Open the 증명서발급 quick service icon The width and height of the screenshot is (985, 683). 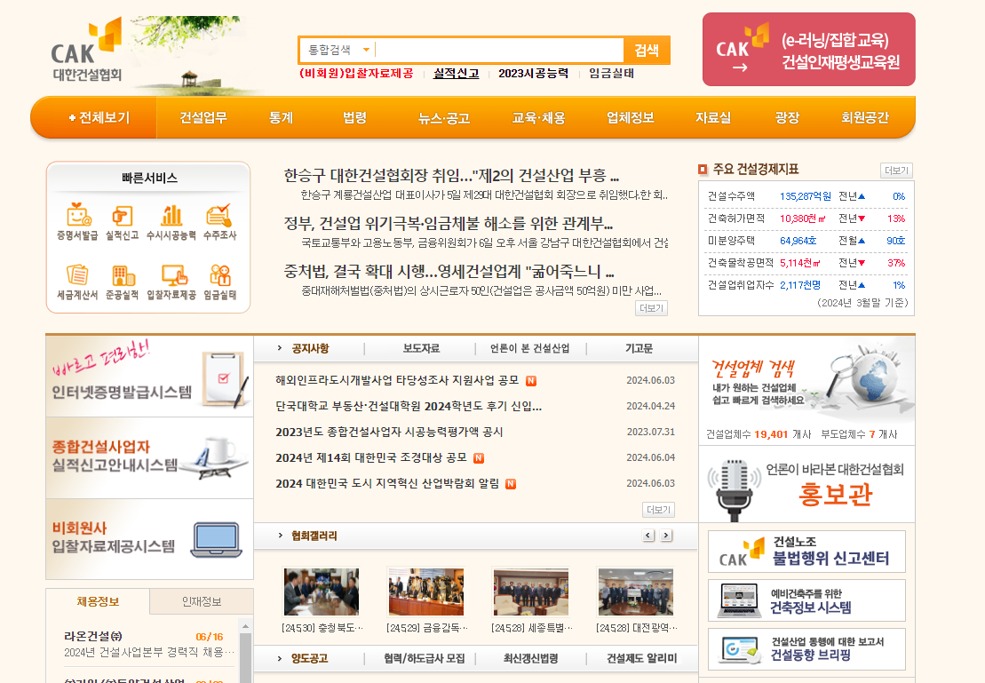[x=78, y=222]
